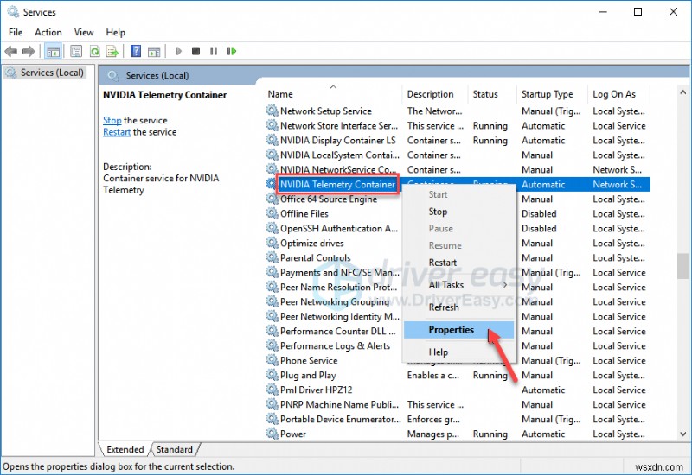
Task: Sort by the Status column header
Action: click(x=492, y=94)
